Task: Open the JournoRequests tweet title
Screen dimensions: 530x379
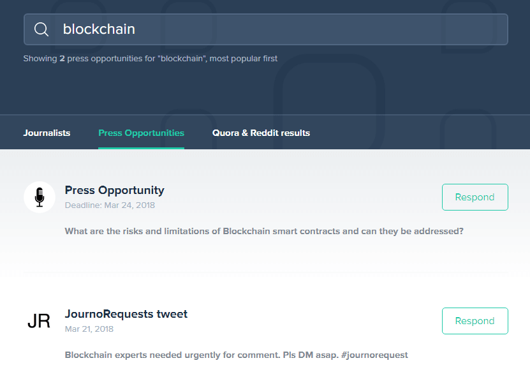Action: point(126,314)
